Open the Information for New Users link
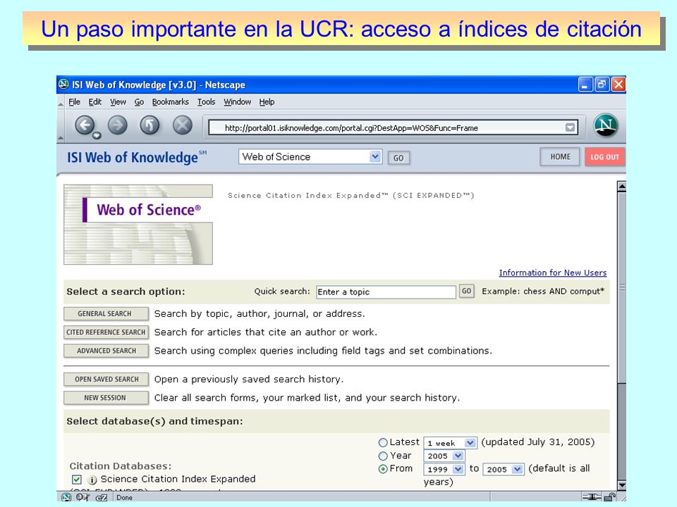677x507 pixels. click(x=553, y=273)
